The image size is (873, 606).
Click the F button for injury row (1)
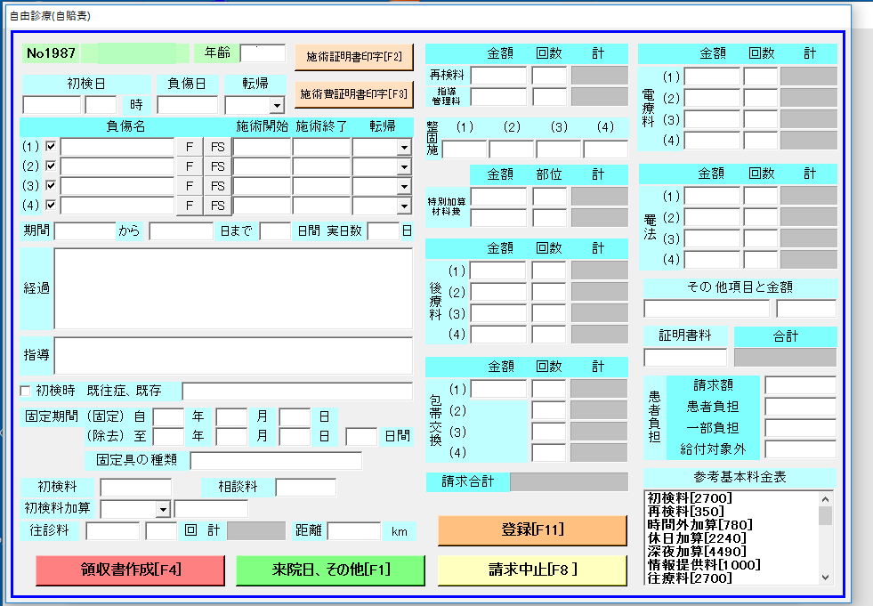[x=190, y=147]
